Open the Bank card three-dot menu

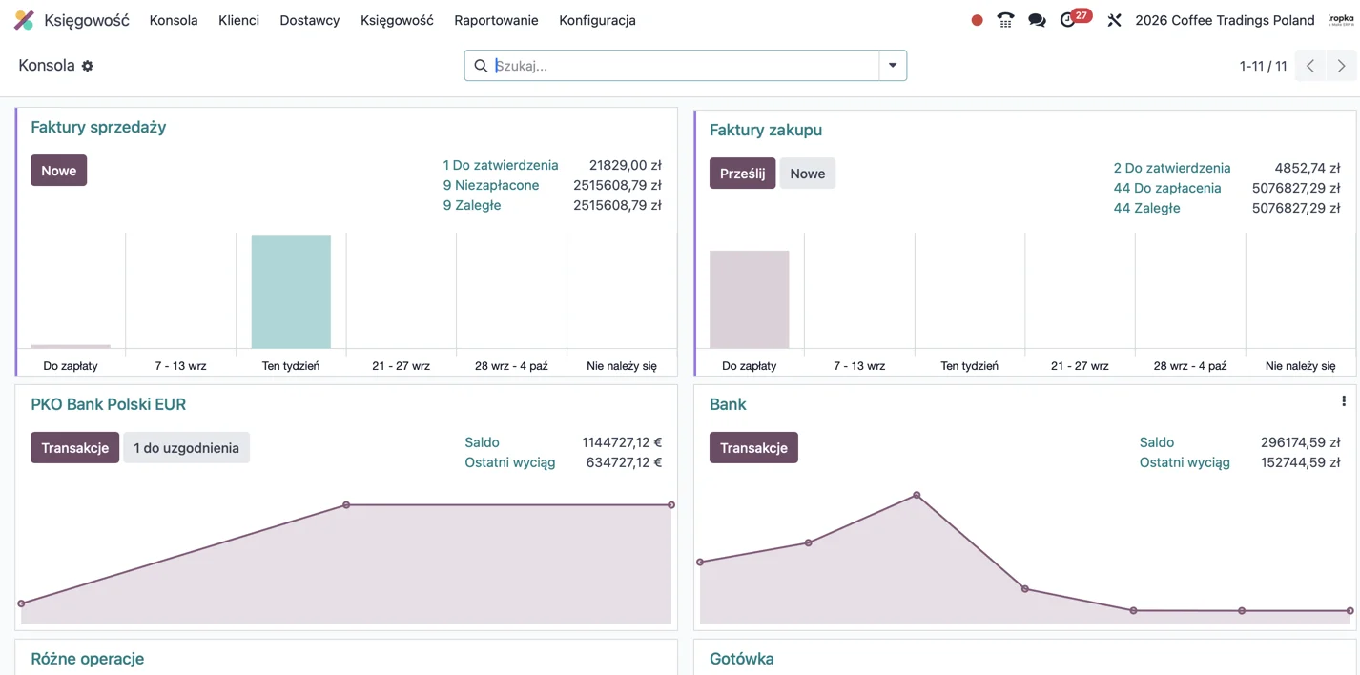(1343, 401)
